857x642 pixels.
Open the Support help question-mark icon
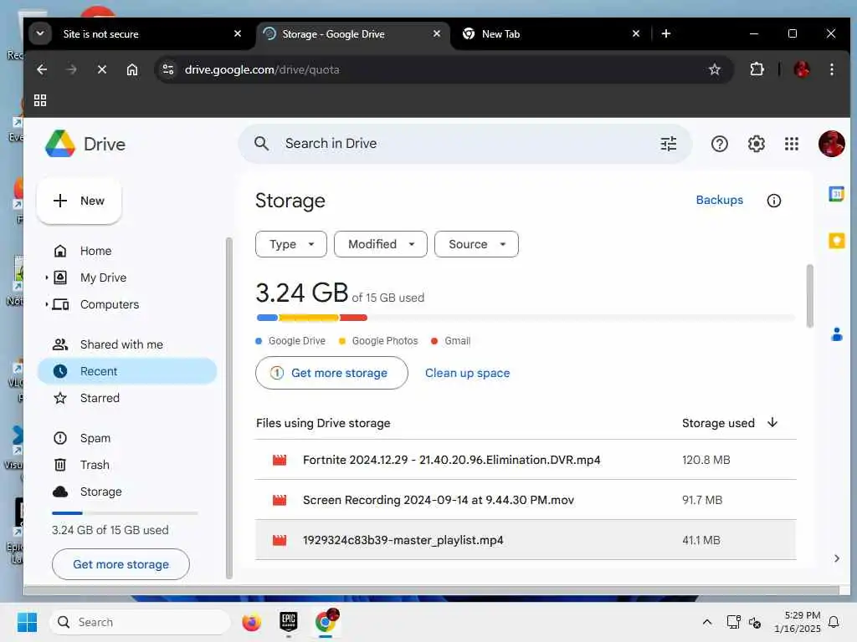click(719, 144)
